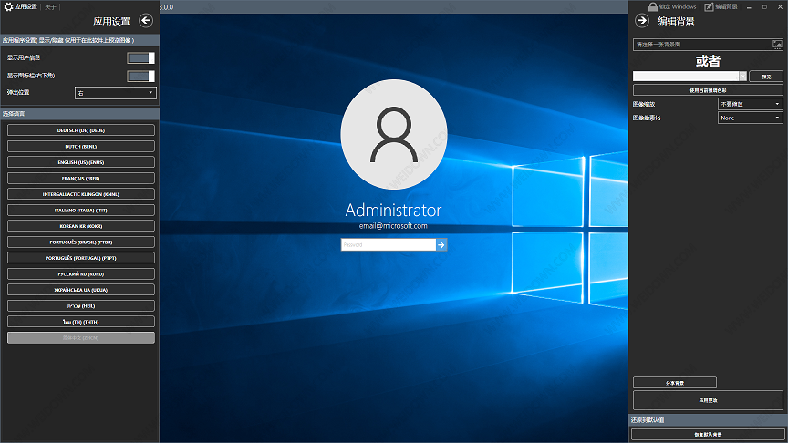The width and height of the screenshot is (788, 443).
Task: Click the 应用更改 apply changes button
Action: [708, 400]
